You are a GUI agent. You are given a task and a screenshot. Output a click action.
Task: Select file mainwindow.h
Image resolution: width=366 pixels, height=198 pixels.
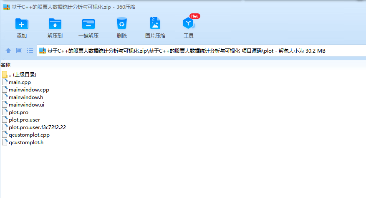(26, 97)
